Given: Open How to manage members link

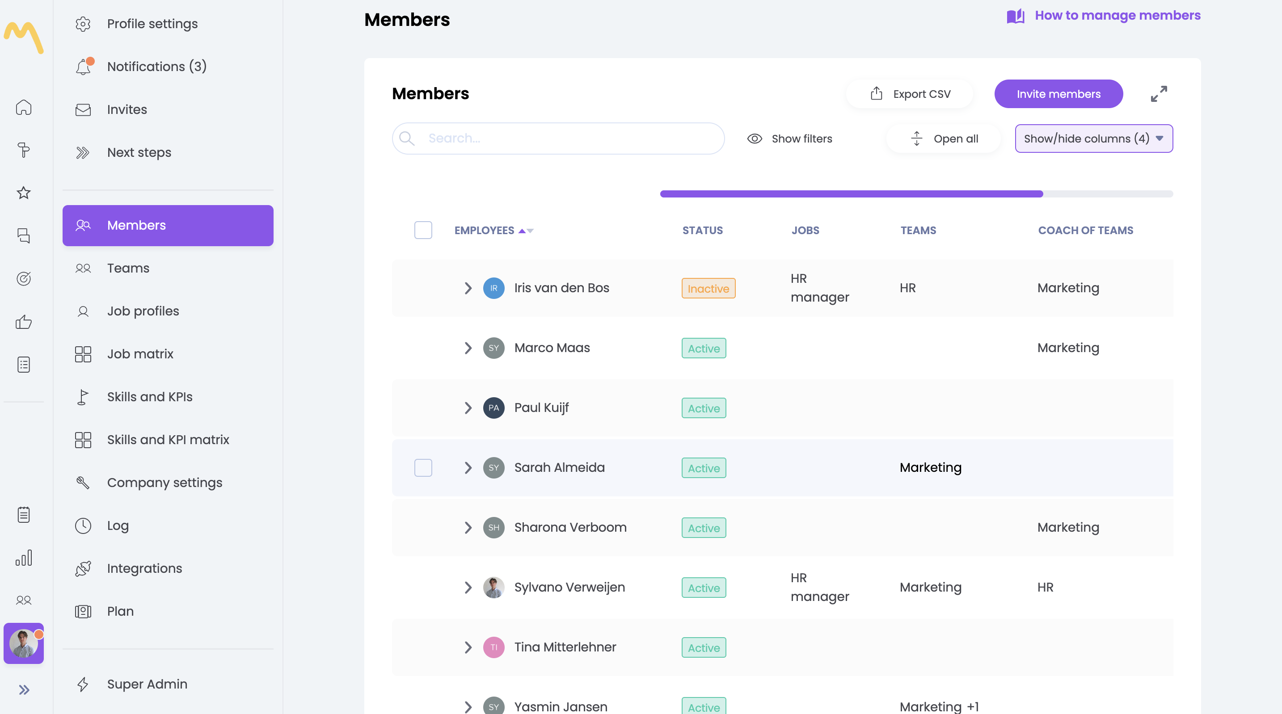Looking at the screenshot, I should tap(1117, 16).
